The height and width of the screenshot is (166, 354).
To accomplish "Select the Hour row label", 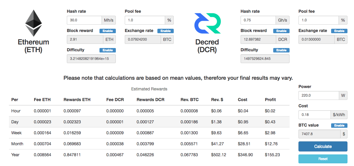I will pos(16,111).
